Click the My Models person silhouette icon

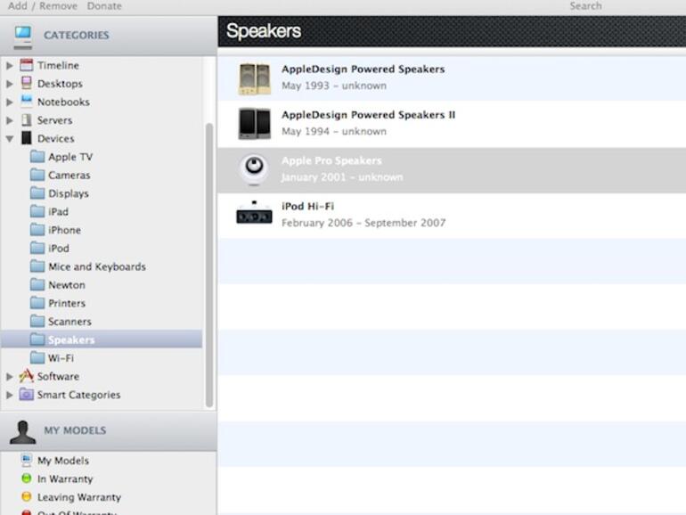(22, 432)
